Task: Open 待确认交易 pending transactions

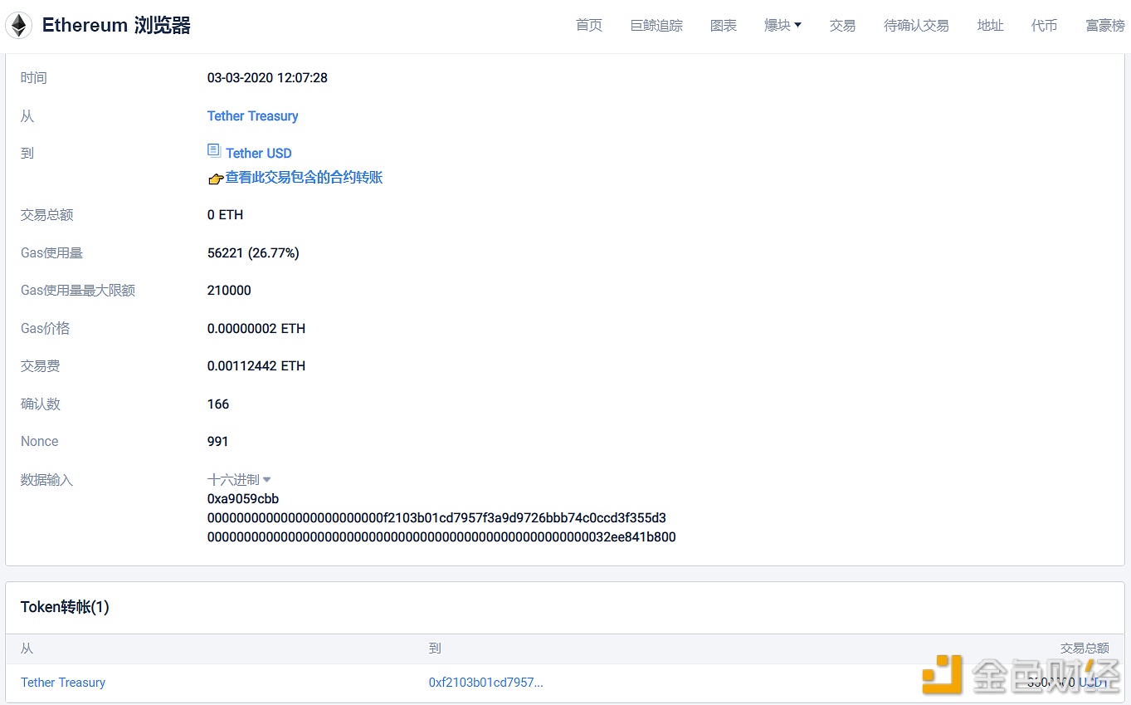Action: [916, 26]
